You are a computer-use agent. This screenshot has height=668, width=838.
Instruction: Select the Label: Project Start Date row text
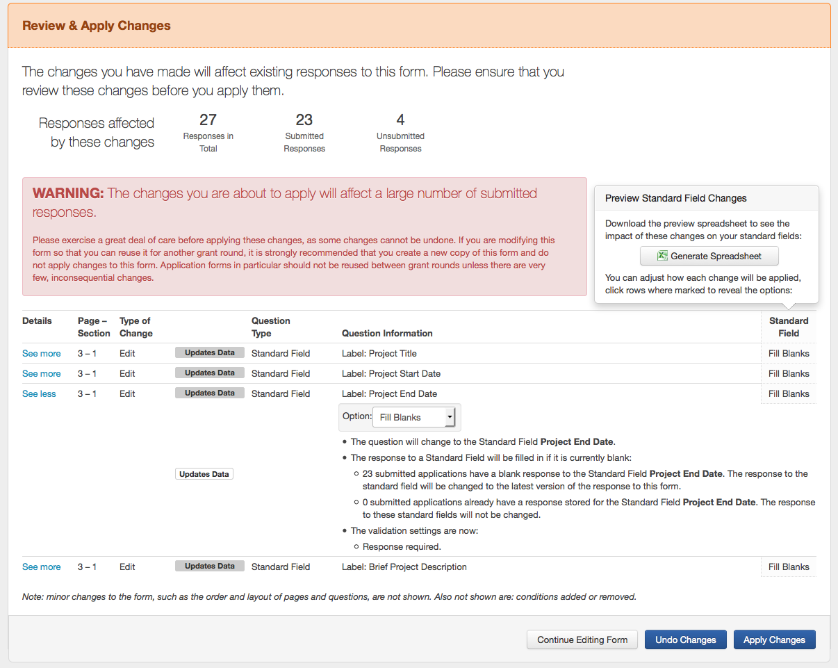pyautogui.click(x=391, y=373)
